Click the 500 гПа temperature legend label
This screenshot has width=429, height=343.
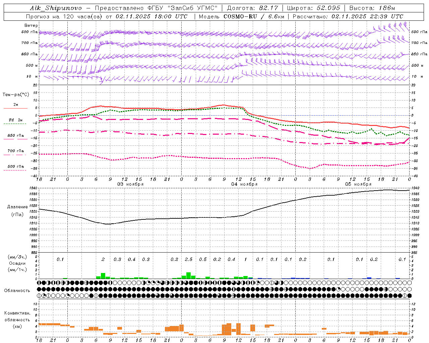(x=16, y=166)
